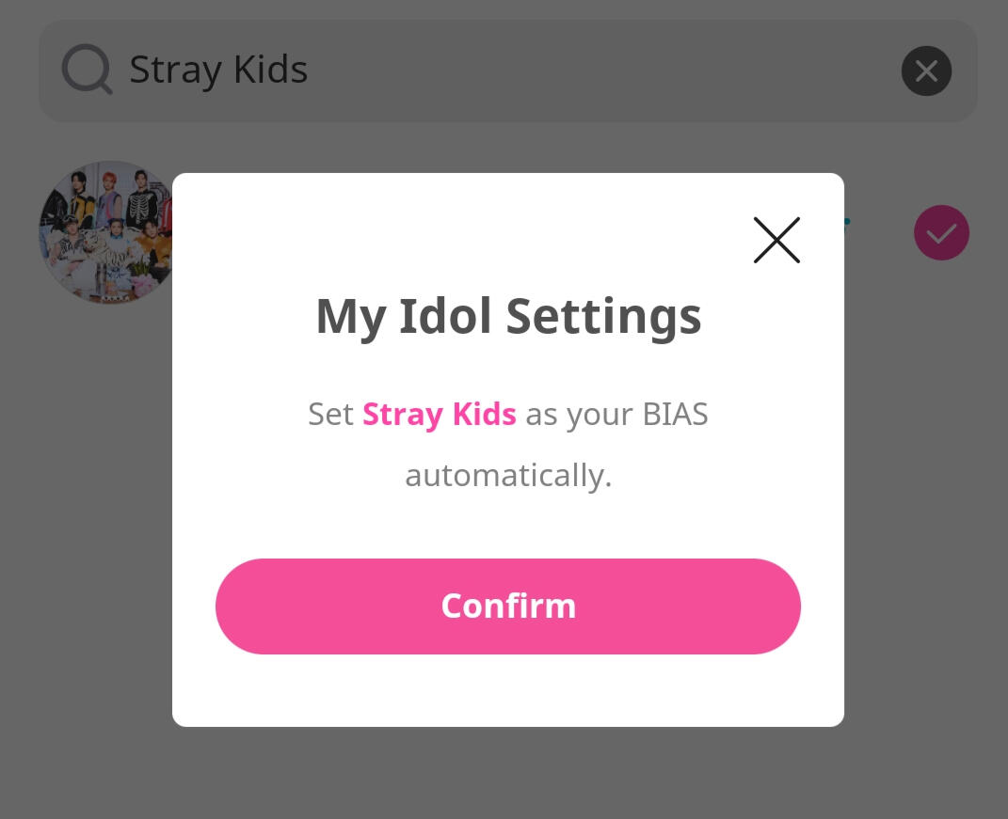Close the My Idol Settings dialog
1008x819 pixels.
776,240
